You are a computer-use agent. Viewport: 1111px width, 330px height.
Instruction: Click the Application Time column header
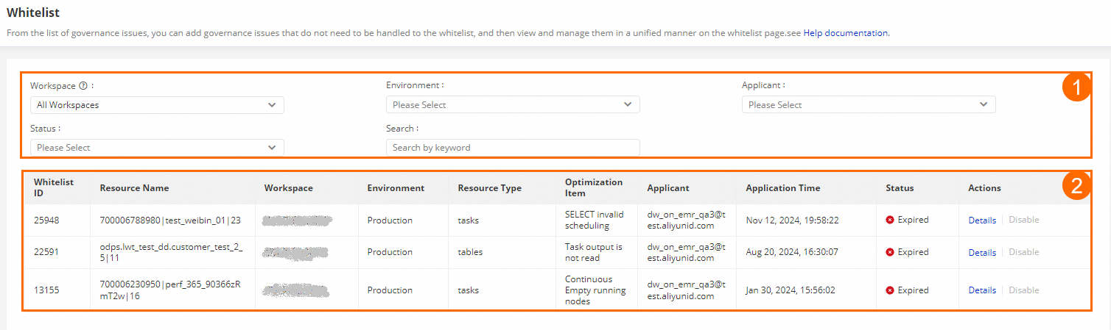[782, 188]
